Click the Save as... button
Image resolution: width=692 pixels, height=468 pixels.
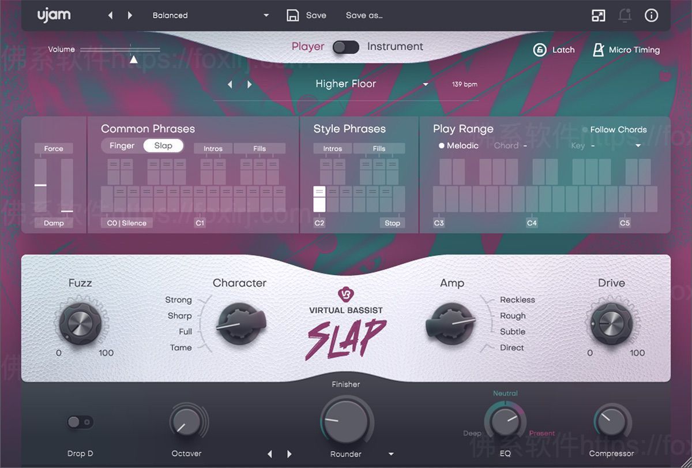click(364, 16)
